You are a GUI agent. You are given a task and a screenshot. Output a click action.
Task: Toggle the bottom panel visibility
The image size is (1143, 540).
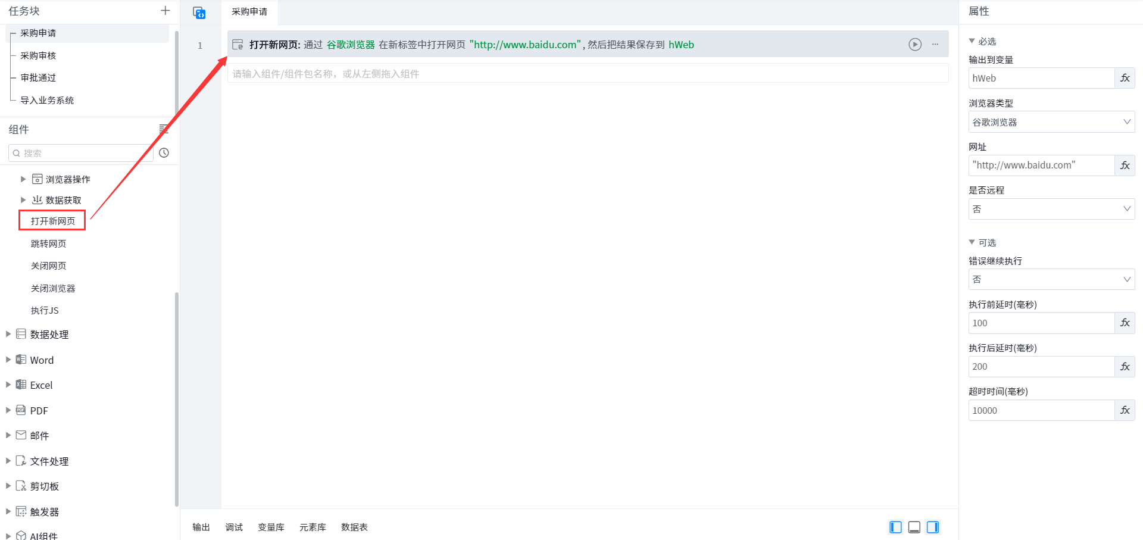pos(914,527)
